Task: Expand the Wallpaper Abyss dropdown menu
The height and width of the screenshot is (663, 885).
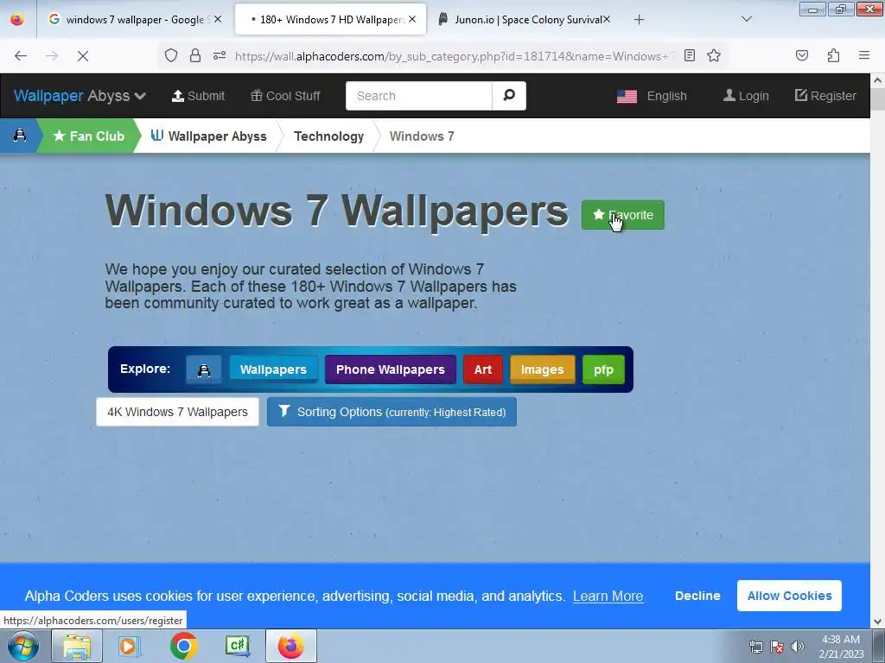Action: [x=80, y=96]
